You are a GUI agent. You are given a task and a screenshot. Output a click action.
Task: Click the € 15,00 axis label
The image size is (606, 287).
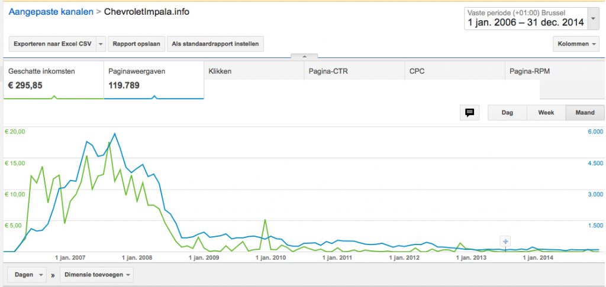click(x=15, y=163)
